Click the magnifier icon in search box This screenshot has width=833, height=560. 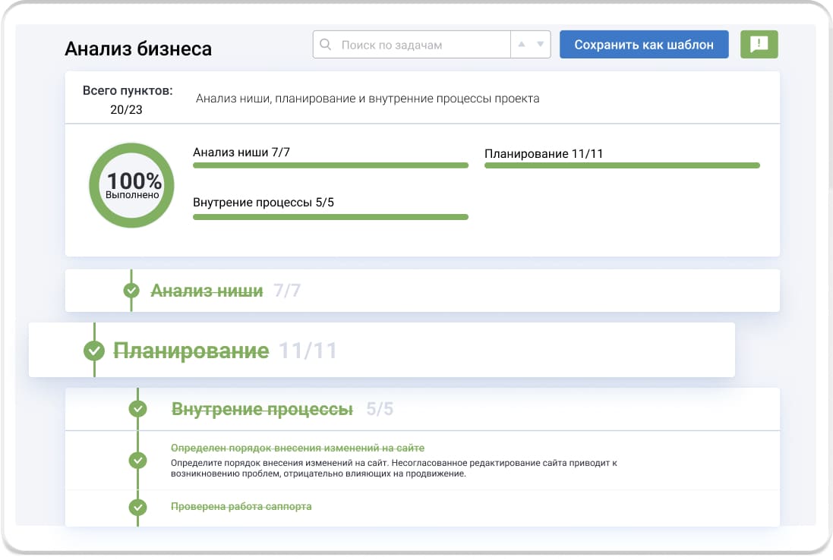tap(326, 45)
